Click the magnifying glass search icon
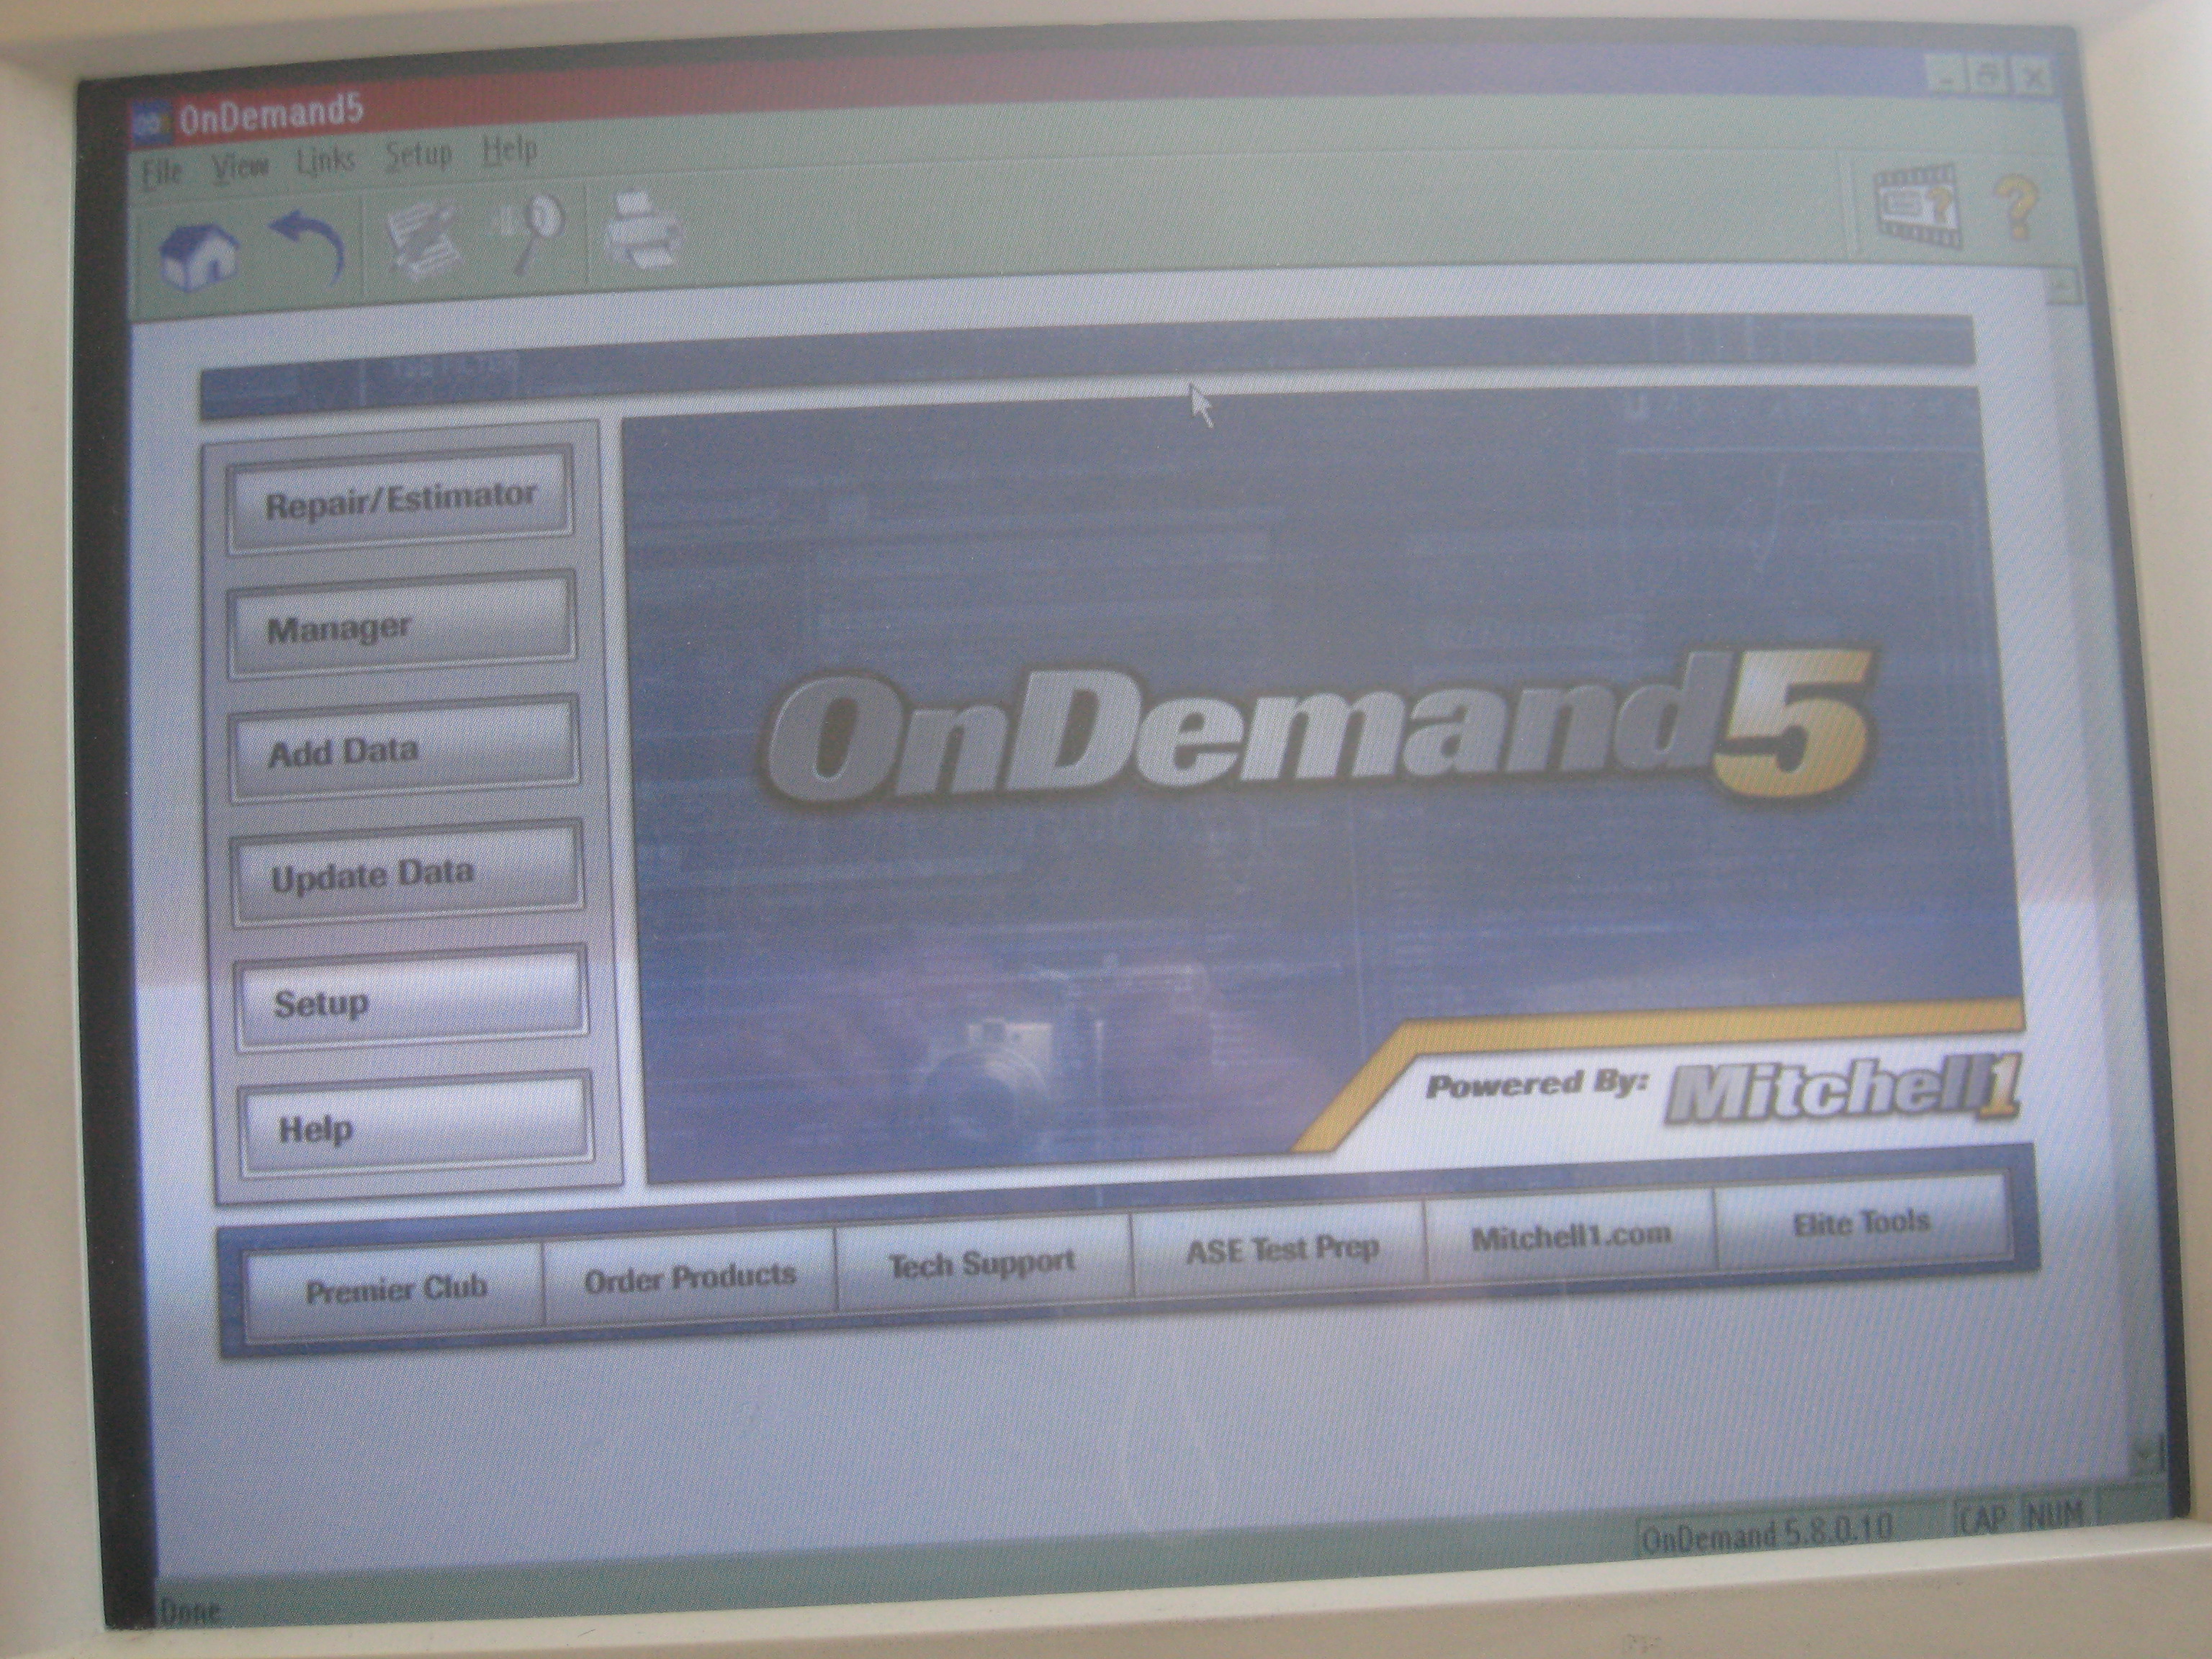Viewport: 2212px width, 1659px height. [531, 232]
